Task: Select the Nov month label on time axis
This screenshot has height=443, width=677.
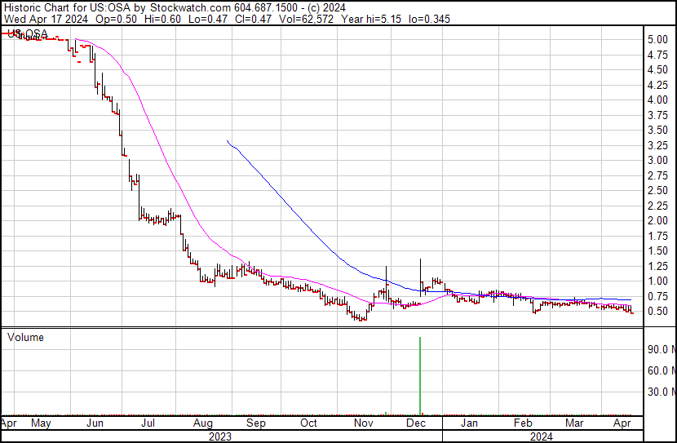Action: 363,423
